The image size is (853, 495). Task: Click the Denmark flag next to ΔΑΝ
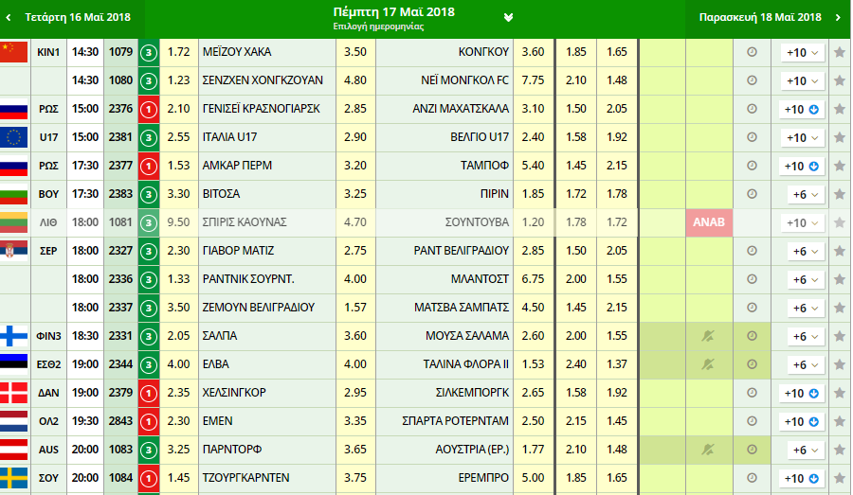[x=14, y=393]
